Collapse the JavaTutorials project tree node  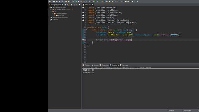(x=49, y=7)
